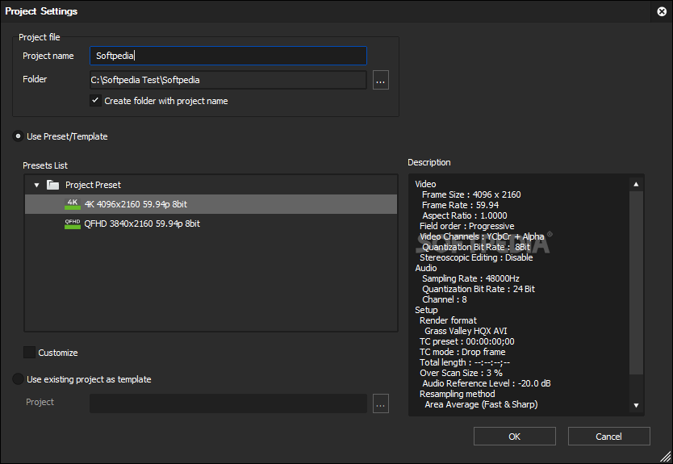This screenshot has height=464, width=673.
Task: Click the Sampling Rate : 48000Hz line
Action: pos(470,278)
